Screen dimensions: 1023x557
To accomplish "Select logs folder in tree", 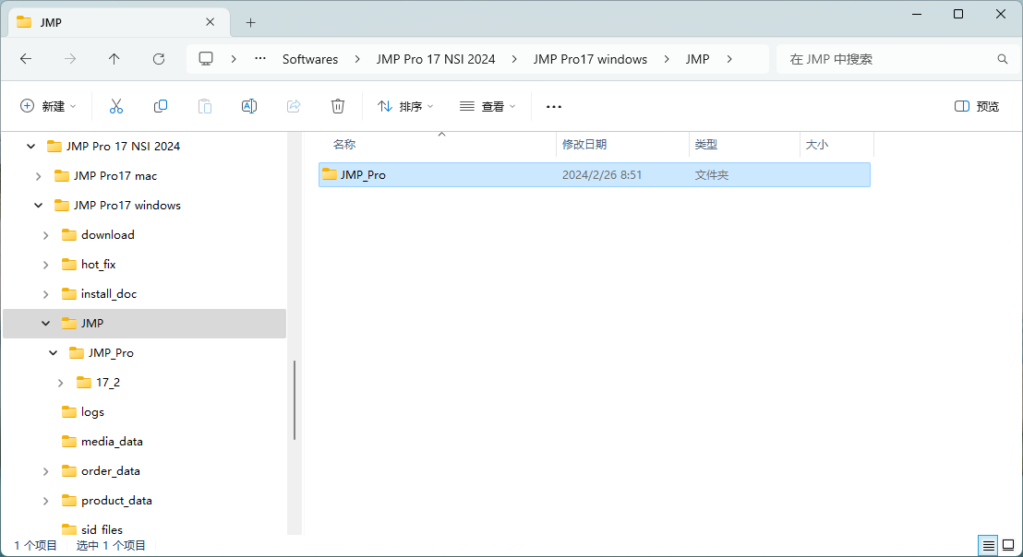I will tap(92, 411).
